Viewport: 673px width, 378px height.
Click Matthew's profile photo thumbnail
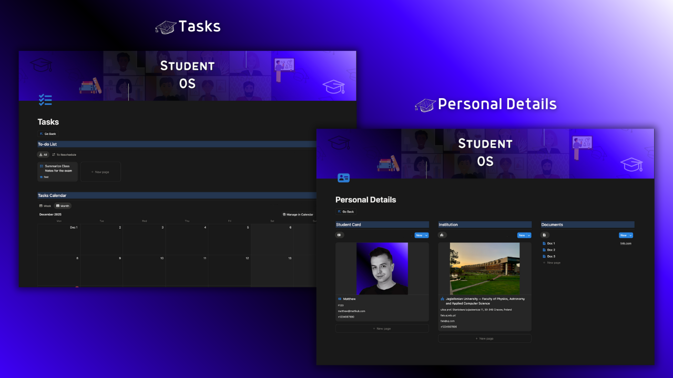point(382,268)
